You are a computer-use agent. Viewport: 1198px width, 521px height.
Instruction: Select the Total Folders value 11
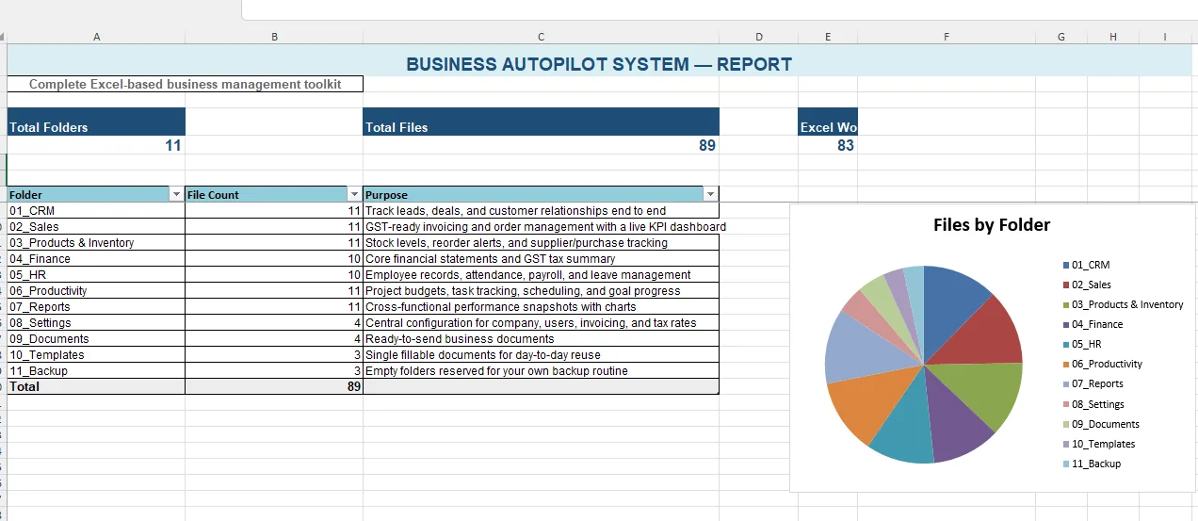click(96, 145)
